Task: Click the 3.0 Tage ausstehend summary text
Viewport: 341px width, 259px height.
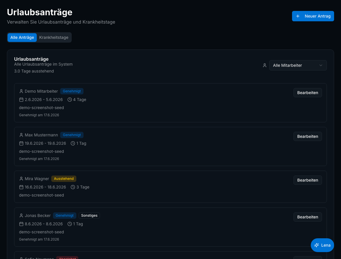Action: click(34, 71)
